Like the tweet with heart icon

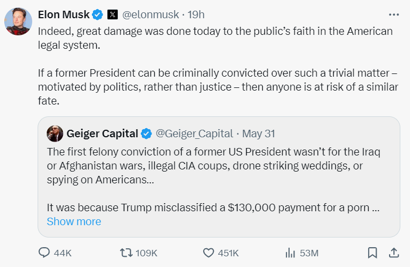click(208, 253)
